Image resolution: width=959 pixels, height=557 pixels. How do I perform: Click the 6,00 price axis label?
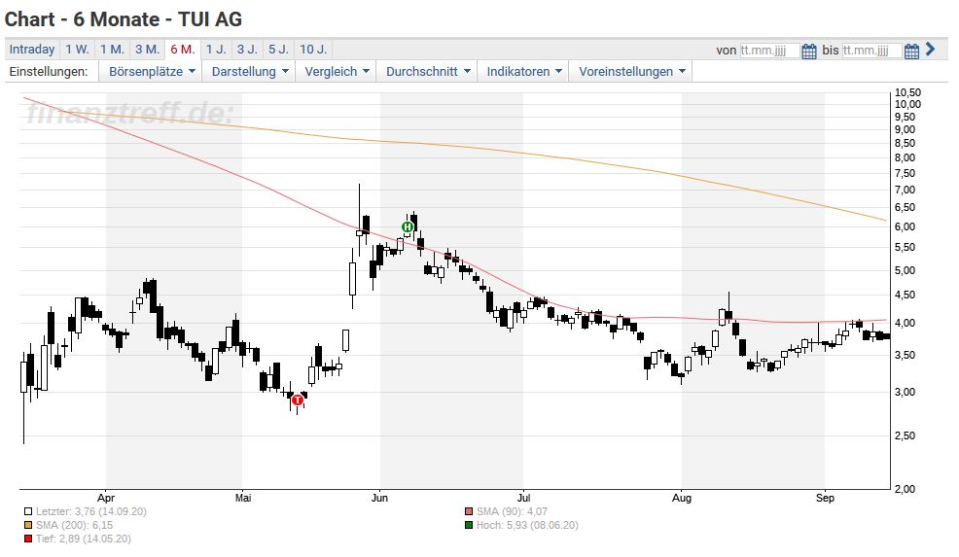[x=906, y=226]
